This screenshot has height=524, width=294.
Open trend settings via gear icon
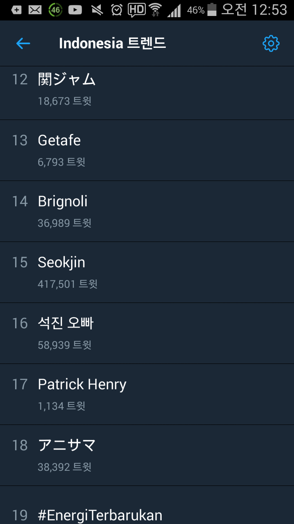coord(271,43)
